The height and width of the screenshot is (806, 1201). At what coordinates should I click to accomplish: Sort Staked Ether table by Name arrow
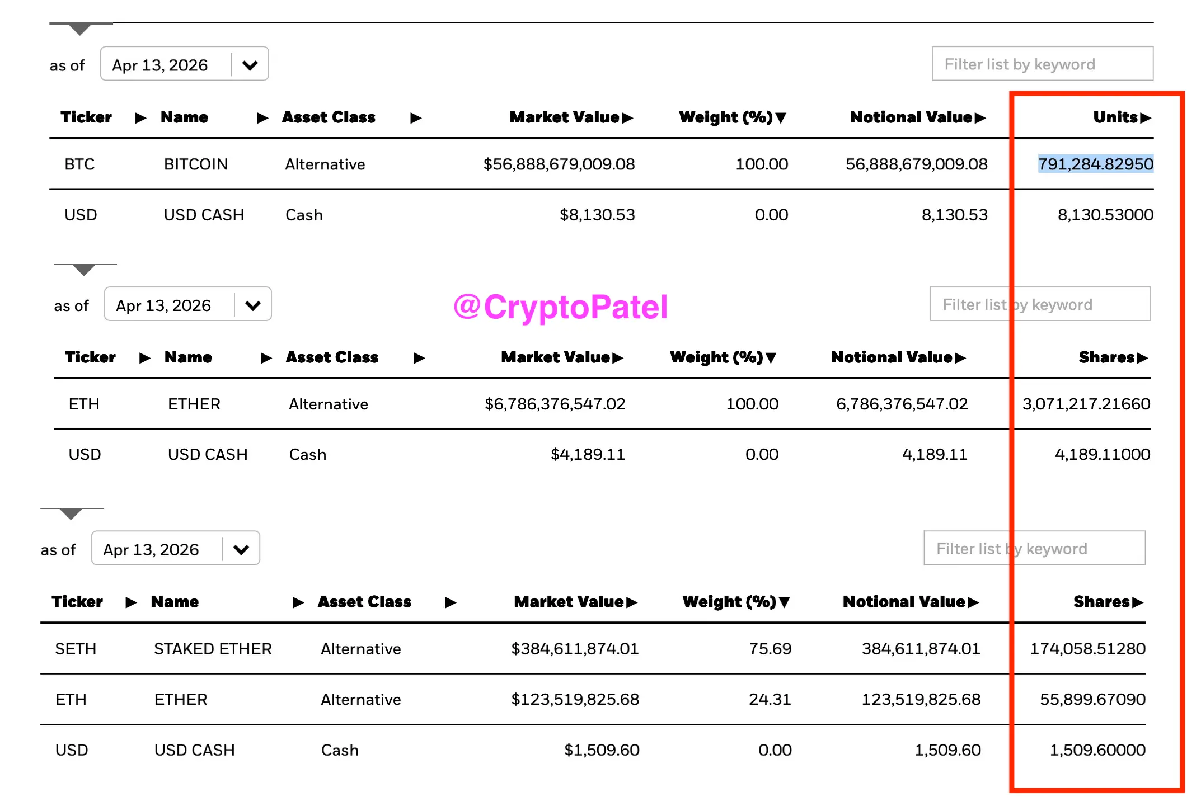pyautogui.click(x=298, y=602)
